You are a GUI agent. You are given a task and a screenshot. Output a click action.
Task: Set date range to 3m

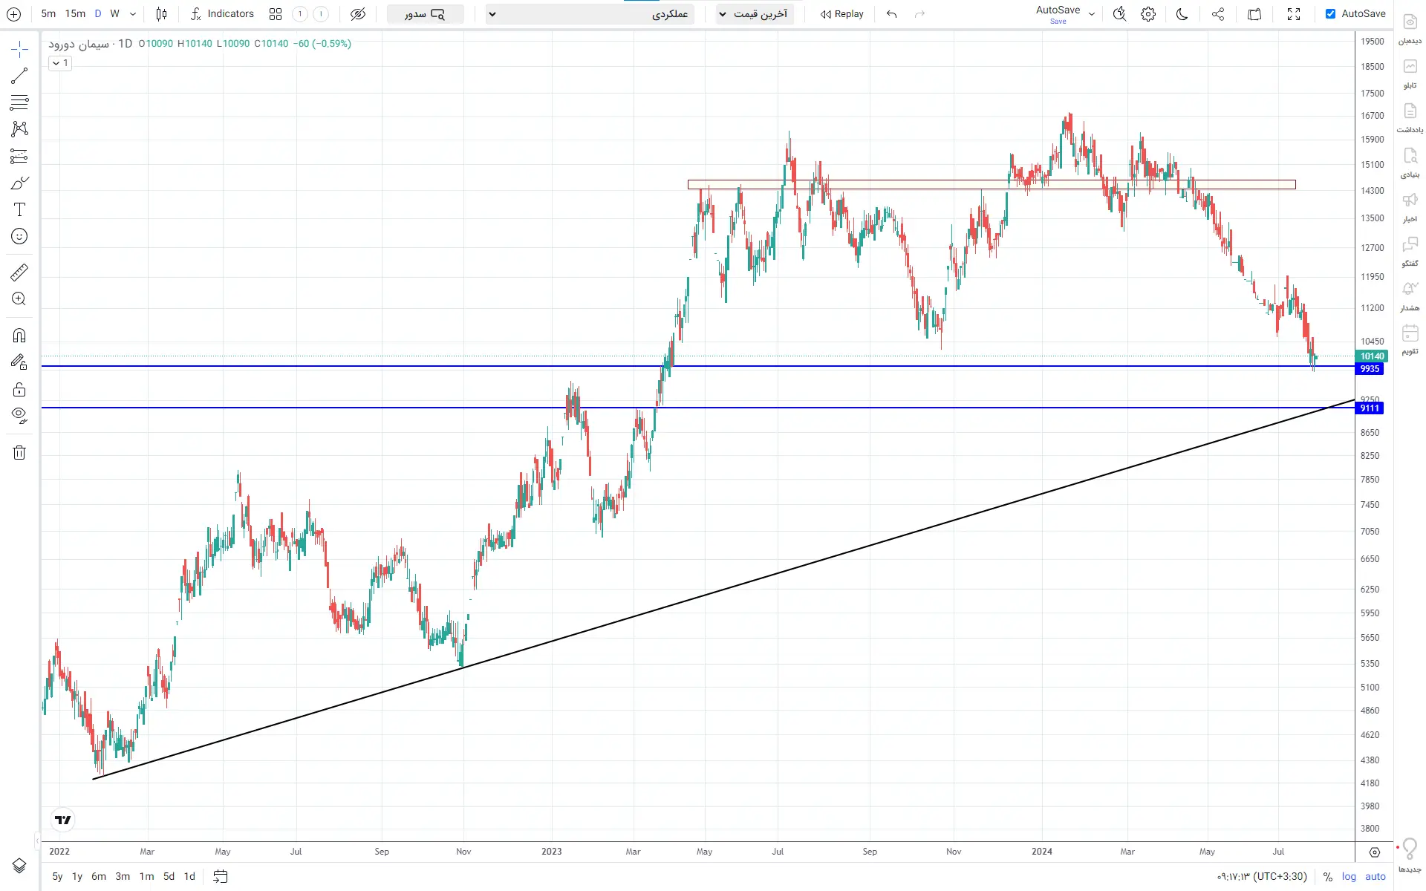tap(123, 876)
